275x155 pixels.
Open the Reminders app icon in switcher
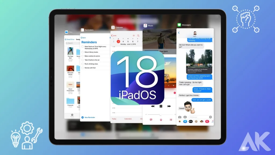pos(82,30)
